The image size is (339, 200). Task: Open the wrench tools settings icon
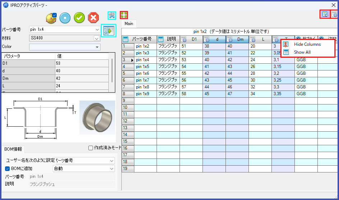[112, 15]
